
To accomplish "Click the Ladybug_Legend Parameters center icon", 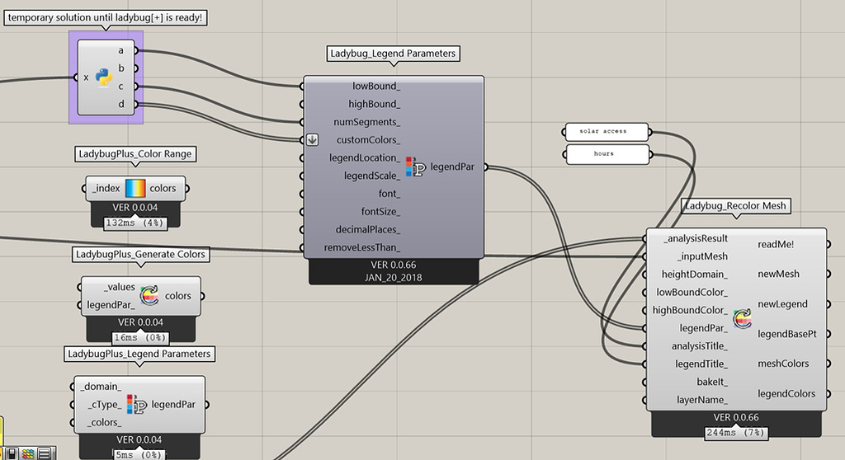I will point(416,167).
